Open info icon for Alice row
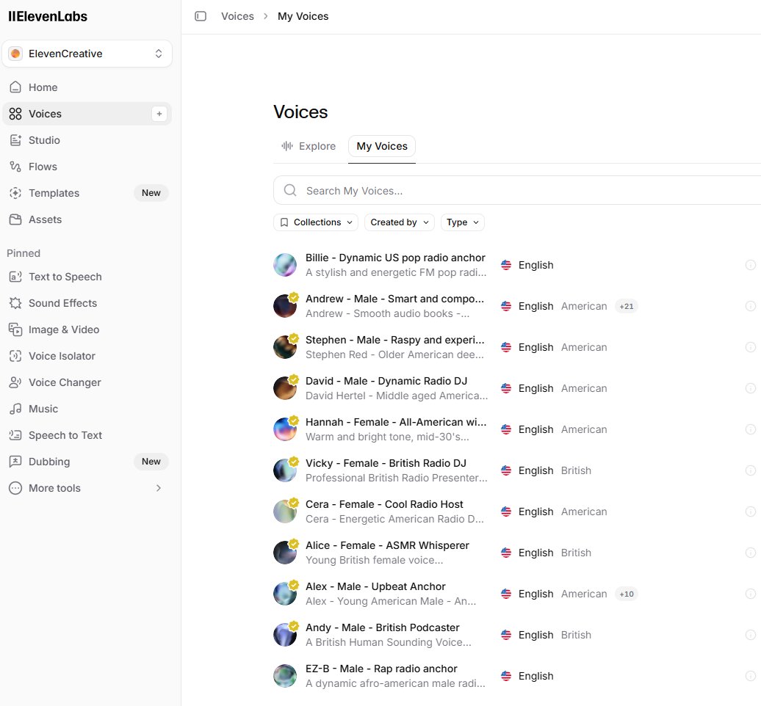761x706 pixels. tap(750, 553)
